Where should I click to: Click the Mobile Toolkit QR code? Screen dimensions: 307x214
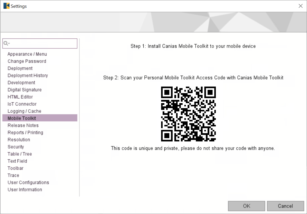(x=188, y=114)
